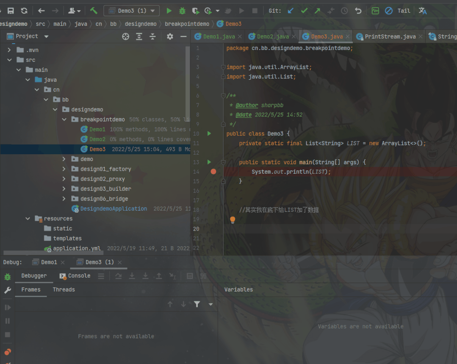Click Resume Program in debug sidebar

tap(8, 307)
